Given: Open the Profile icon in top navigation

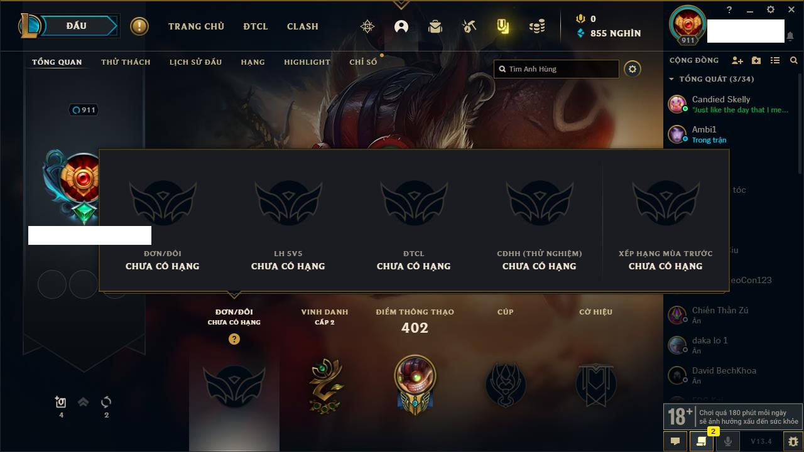Looking at the screenshot, I should point(401,26).
